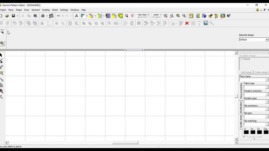The width and height of the screenshot is (269, 151).
Task: Switch to the Quality areas vertical tab
Action: (241, 121)
